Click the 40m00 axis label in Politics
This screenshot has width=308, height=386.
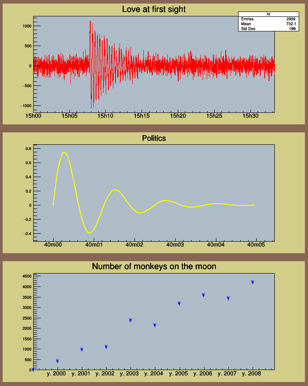[x=53, y=245]
